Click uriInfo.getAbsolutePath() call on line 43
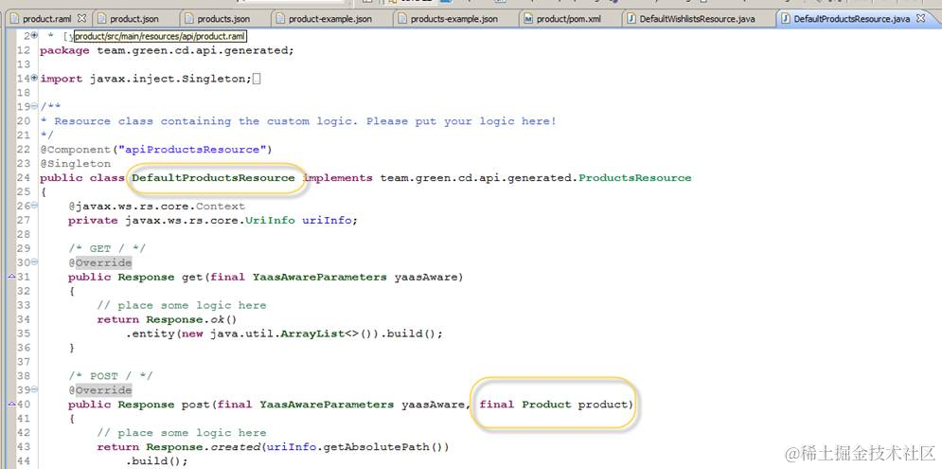 click(x=354, y=447)
